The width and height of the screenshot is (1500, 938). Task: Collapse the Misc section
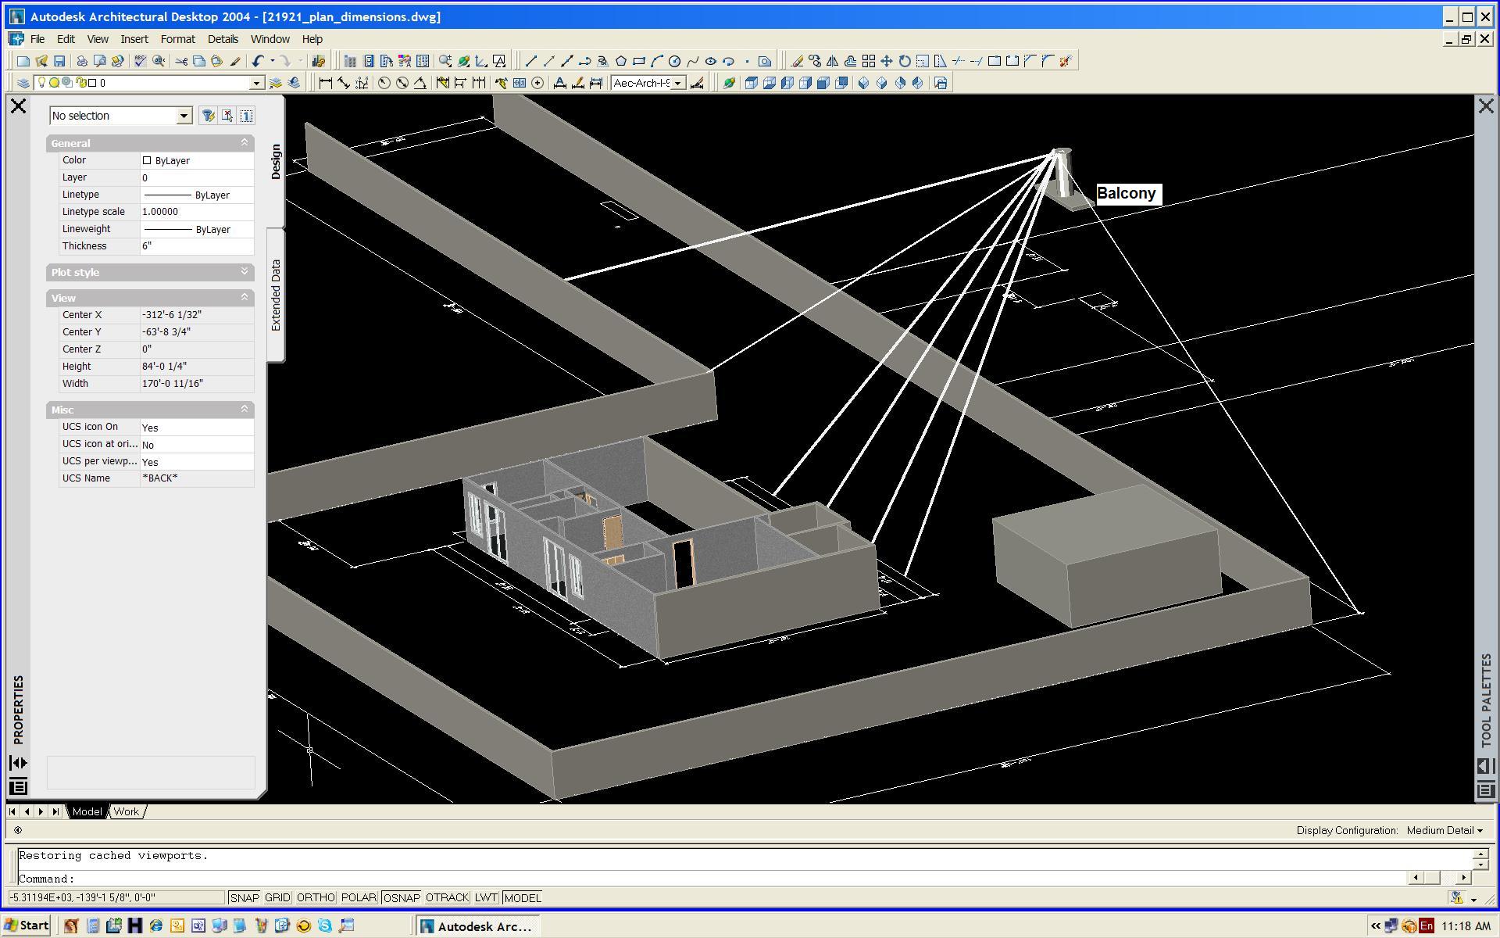(244, 409)
